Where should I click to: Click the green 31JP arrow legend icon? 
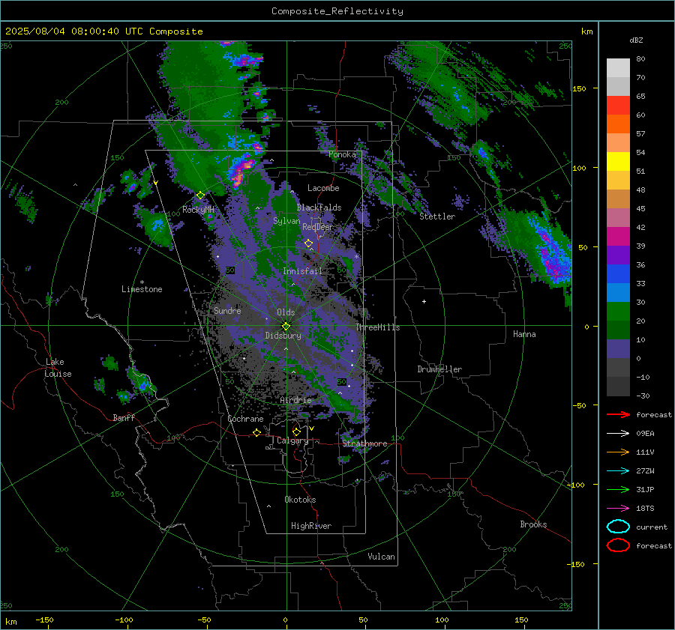618,489
